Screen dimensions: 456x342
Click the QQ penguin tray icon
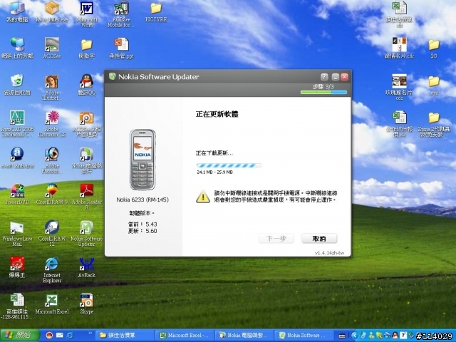395,336
